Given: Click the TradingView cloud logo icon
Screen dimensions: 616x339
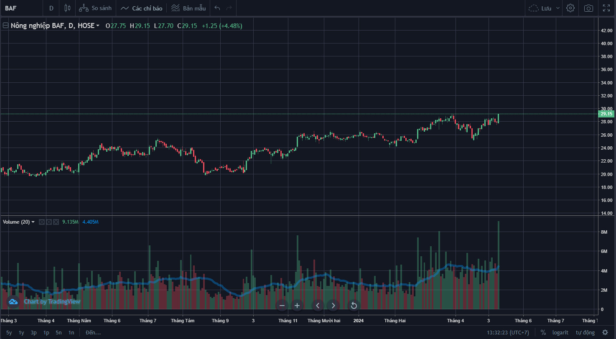Looking at the screenshot, I should tap(13, 301).
